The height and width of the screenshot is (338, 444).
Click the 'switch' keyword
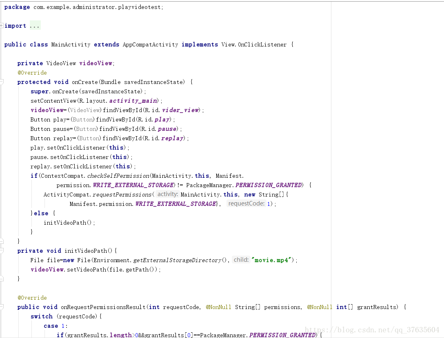pos(42,316)
